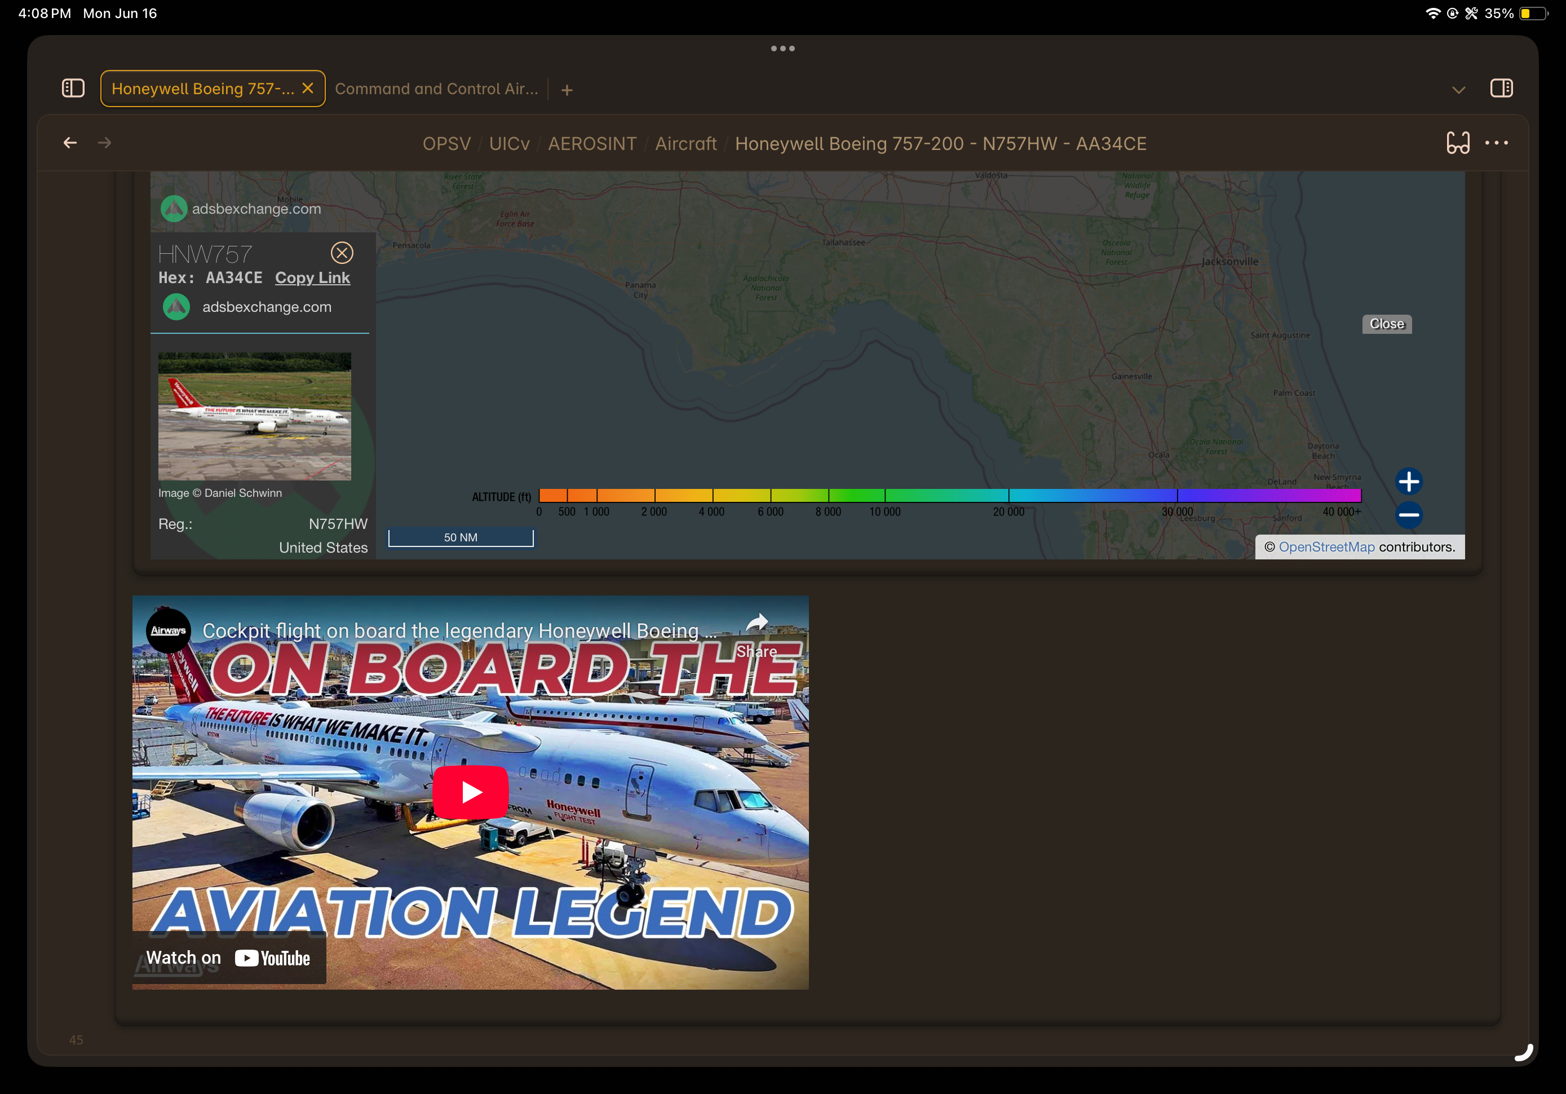1566x1094 pixels.
Task: Close the Honeywell Boeing 757 tab
Action: [x=308, y=88]
